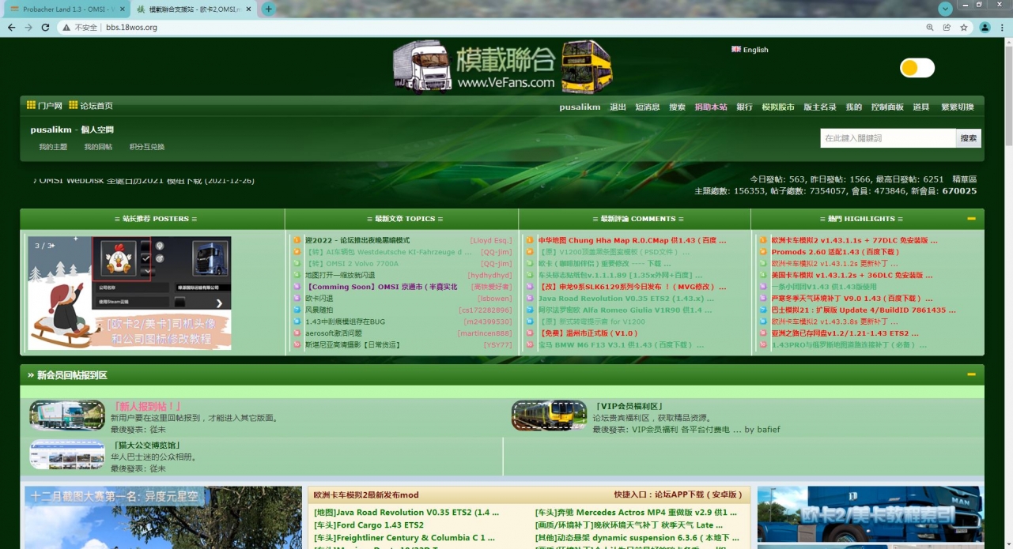This screenshot has width=1013, height=549.
Task: Open 银行 bank page
Action: pos(744,107)
